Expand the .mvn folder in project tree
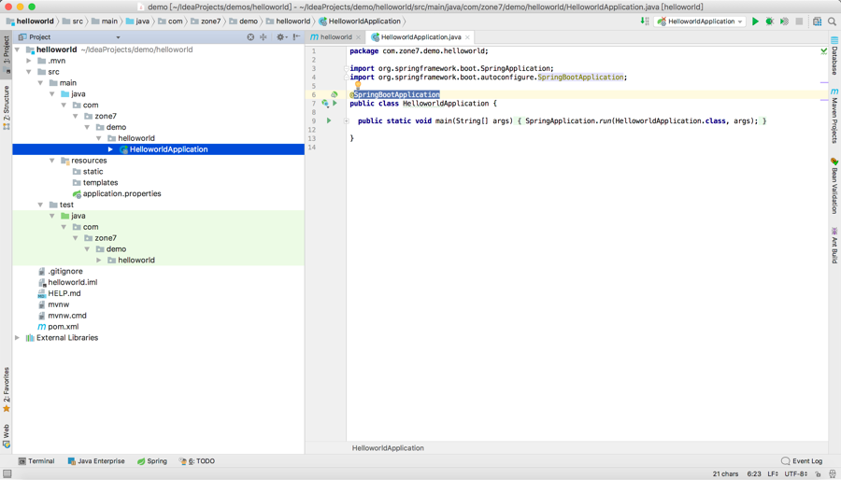The image size is (841, 480). [x=29, y=61]
